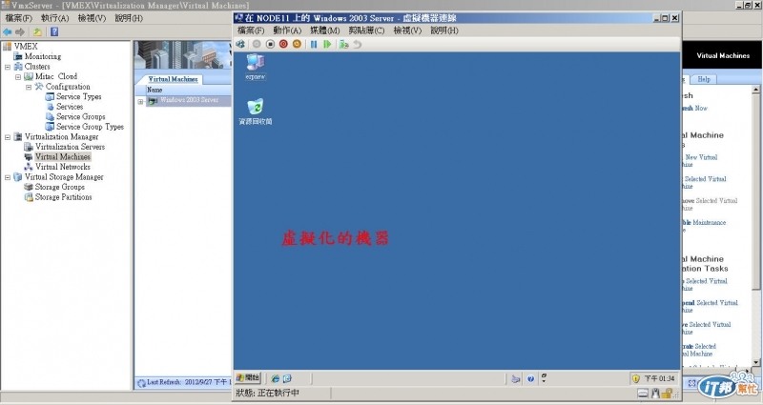This screenshot has width=763, height=405.
Task: Click the Forward arrow in VmxServer toolbar
Action: click(x=20, y=32)
